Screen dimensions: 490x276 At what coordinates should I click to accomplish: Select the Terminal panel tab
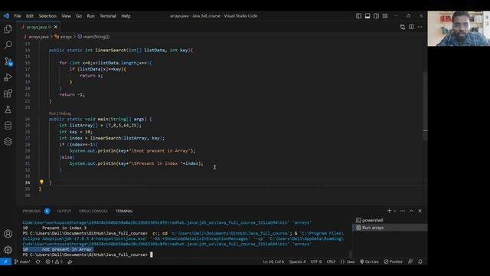click(124, 211)
